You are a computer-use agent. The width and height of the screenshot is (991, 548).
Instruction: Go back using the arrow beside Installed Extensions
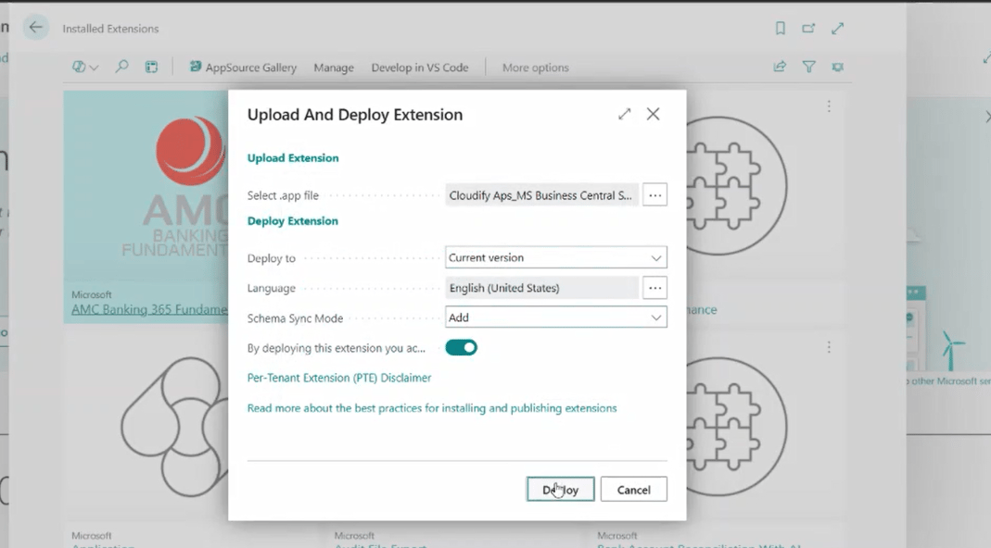click(x=36, y=27)
